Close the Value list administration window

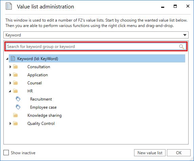pos(188,6)
